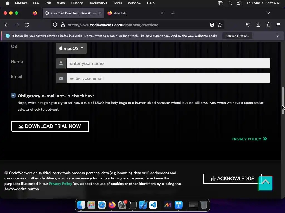The image size is (285, 213).
Task: Reload the current page
Action: (27, 25)
